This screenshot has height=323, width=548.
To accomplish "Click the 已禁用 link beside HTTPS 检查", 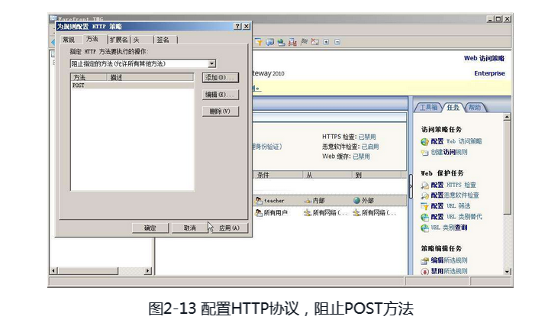I will coord(367,137).
